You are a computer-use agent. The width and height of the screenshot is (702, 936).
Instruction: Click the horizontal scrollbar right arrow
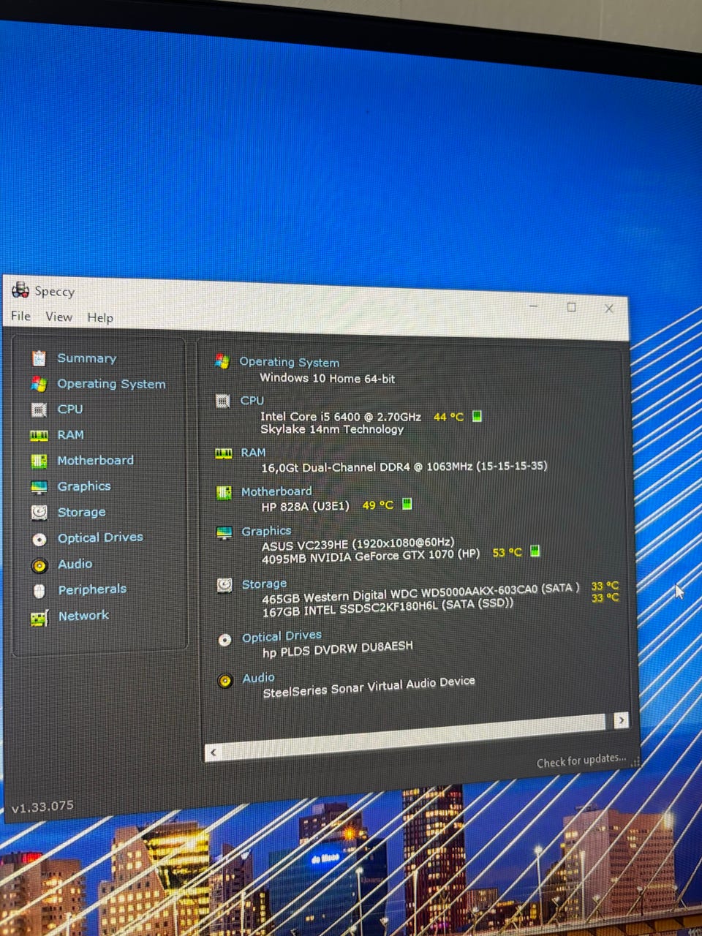pos(621,720)
